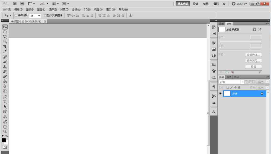Check the 显示变换控件 checkbox
271x154 pixels.
pos(45,15)
